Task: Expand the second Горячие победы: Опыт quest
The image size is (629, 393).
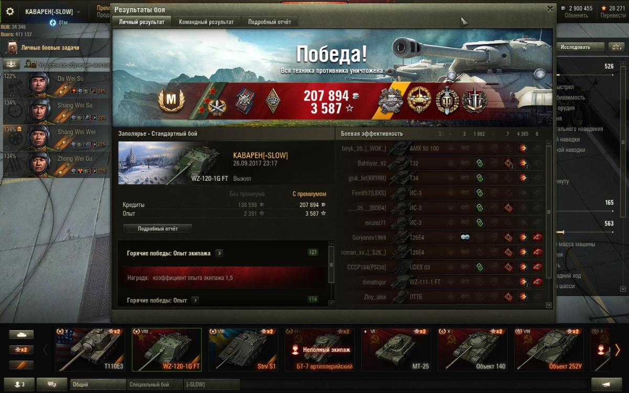Action: 195,300
